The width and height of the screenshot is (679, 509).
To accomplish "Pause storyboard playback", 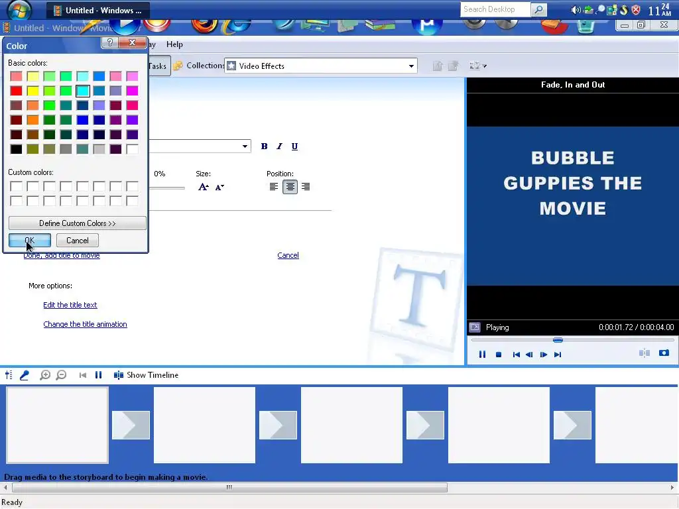I will (98, 375).
